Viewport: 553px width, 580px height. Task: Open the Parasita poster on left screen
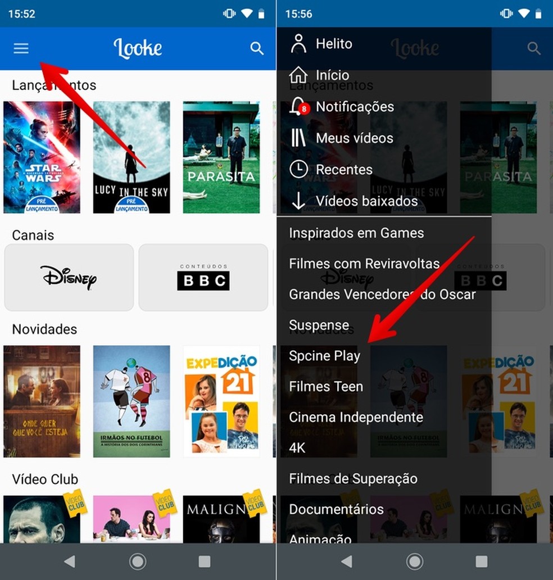pos(221,157)
